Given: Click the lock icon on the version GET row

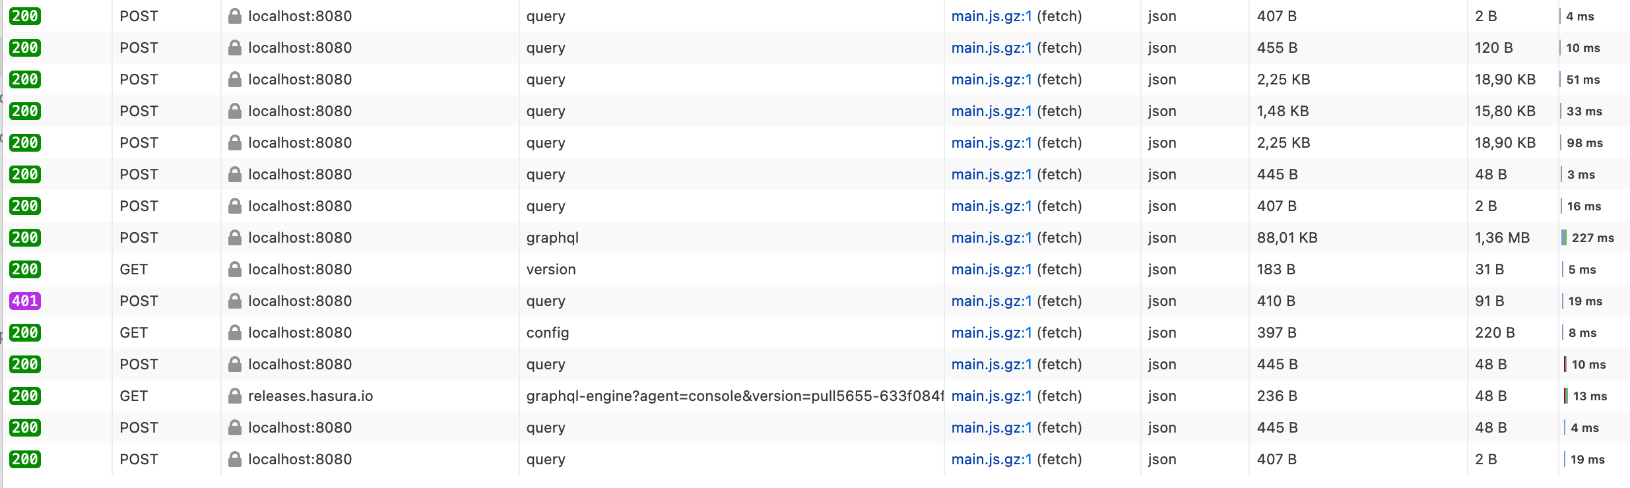Looking at the screenshot, I should 234,269.
